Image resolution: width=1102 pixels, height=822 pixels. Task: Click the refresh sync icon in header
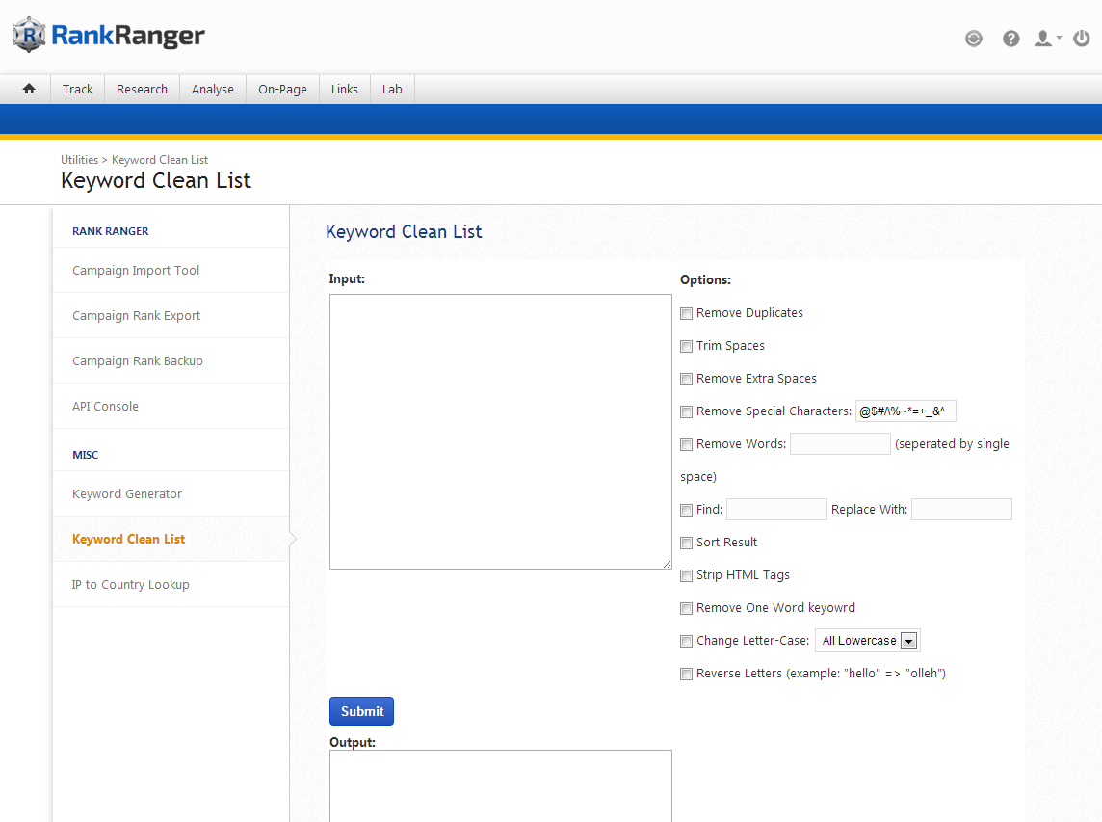click(x=974, y=39)
